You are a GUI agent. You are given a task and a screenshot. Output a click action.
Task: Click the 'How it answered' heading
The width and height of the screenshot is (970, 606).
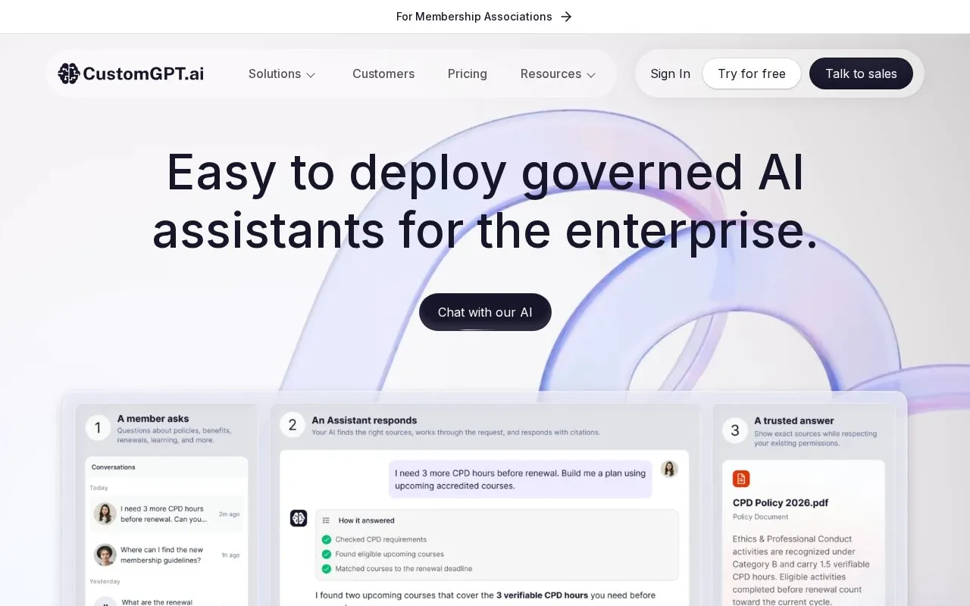[x=367, y=520]
